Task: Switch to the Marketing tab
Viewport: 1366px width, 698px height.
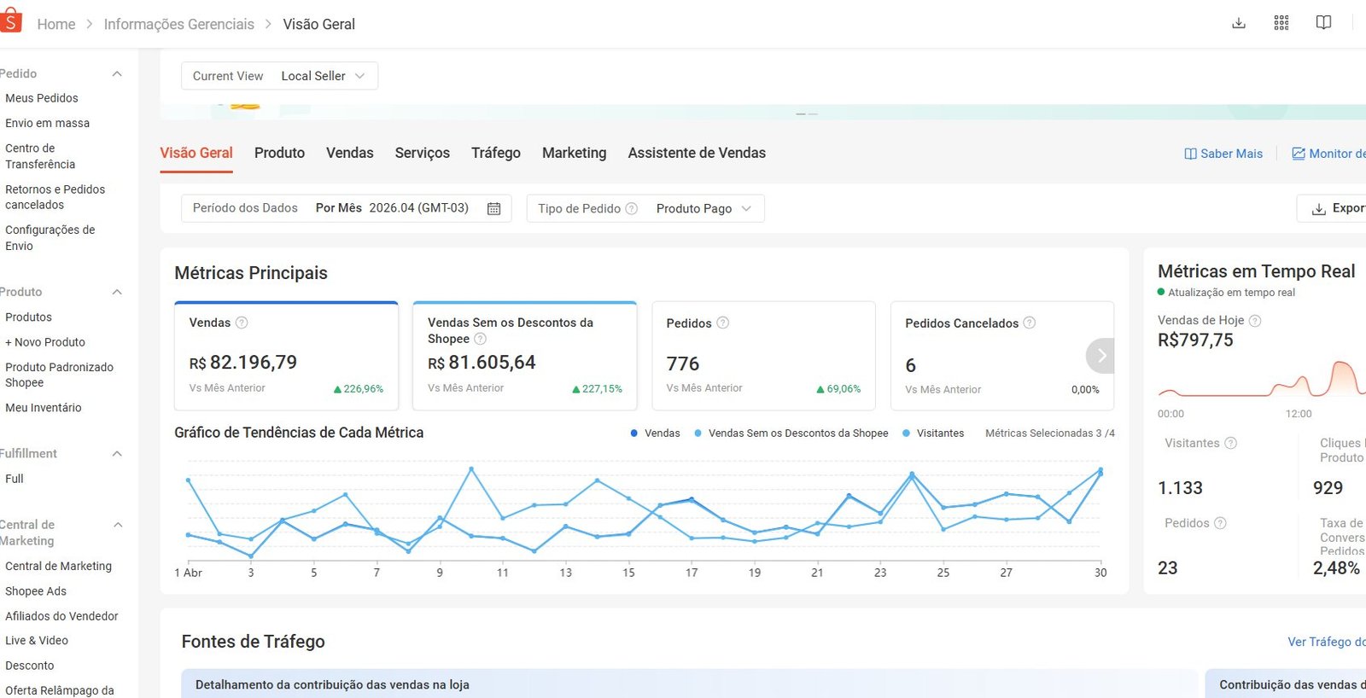Action: 574,153
